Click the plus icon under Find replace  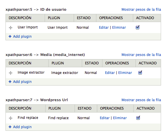pyautogui.click(x=10, y=127)
